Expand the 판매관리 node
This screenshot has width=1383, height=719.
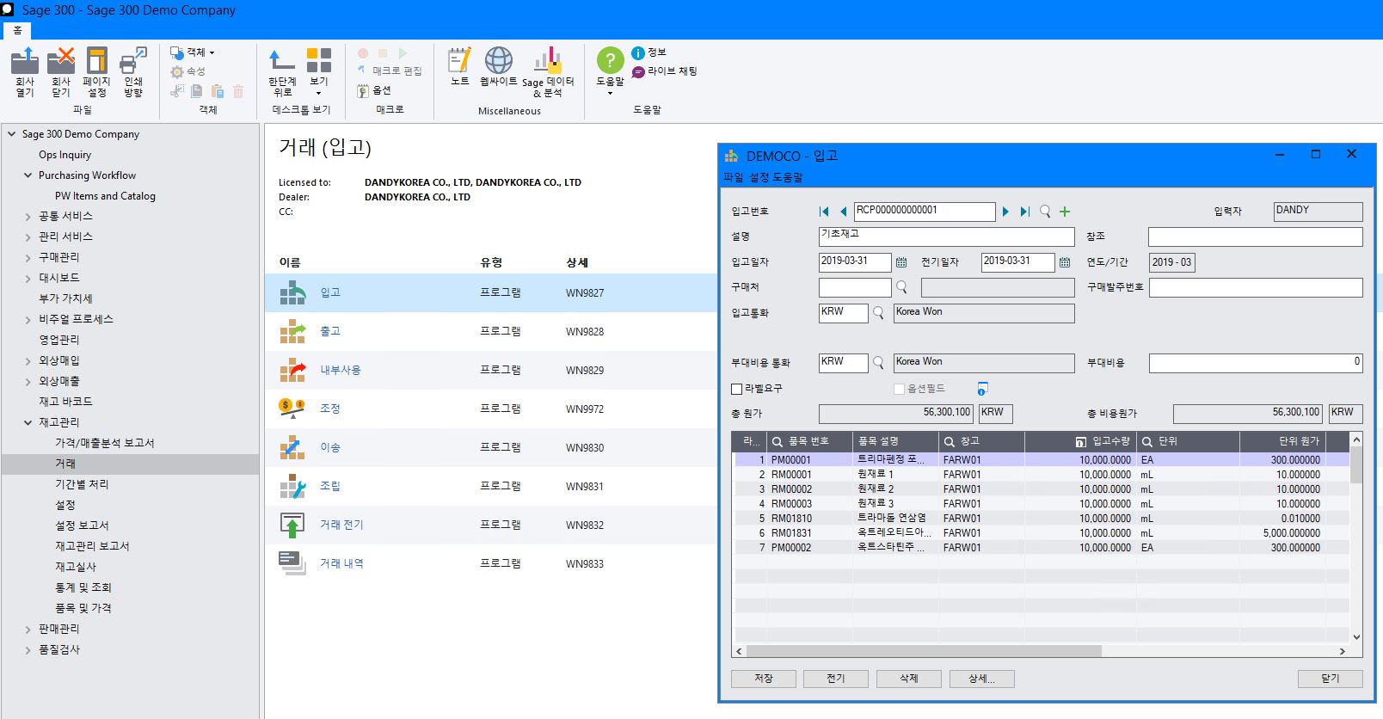click(28, 630)
